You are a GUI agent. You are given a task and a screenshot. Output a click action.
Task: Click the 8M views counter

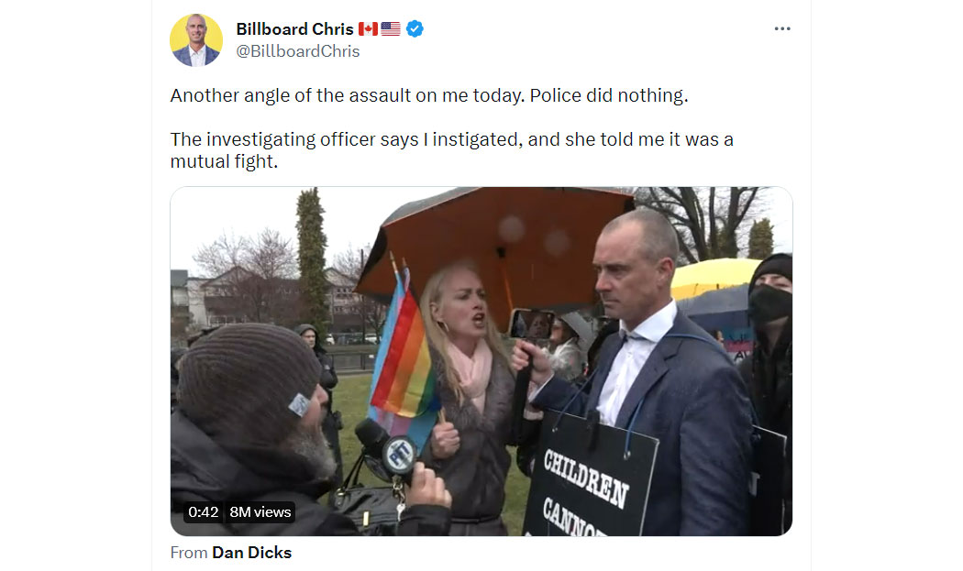point(260,512)
